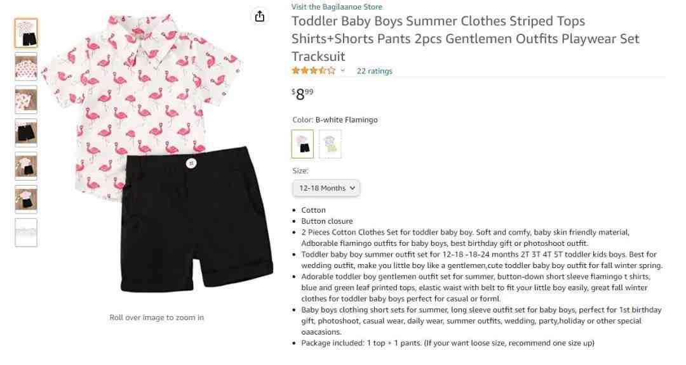Click the share icon above the product image
The height and width of the screenshot is (365, 686).
click(x=259, y=16)
